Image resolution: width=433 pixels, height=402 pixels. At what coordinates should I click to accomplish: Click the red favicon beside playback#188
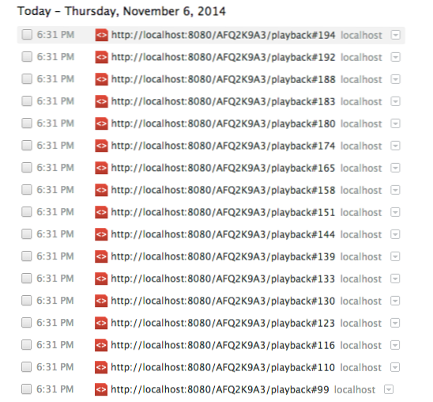pos(101,79)
